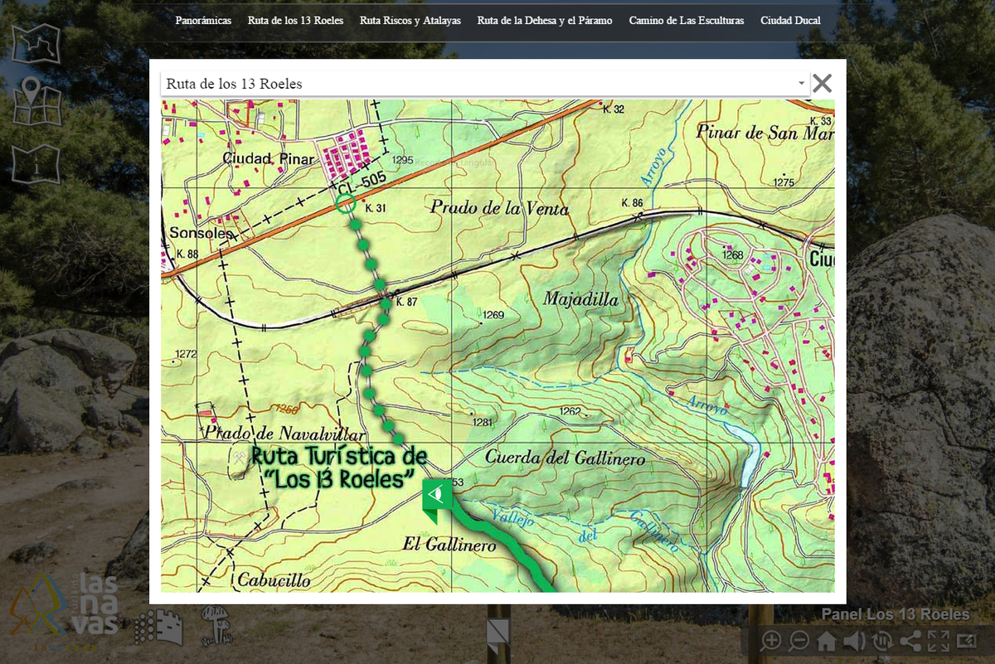995x664 pixels.
Task: Click the Prado de la Venta map label
Action: [x=499, y=208]
